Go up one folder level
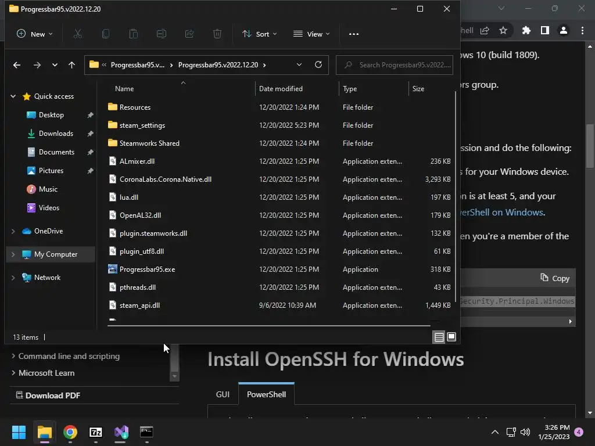The height and width of the screenshot is (446, 595). pyautogui.click(x=71, y=65)
